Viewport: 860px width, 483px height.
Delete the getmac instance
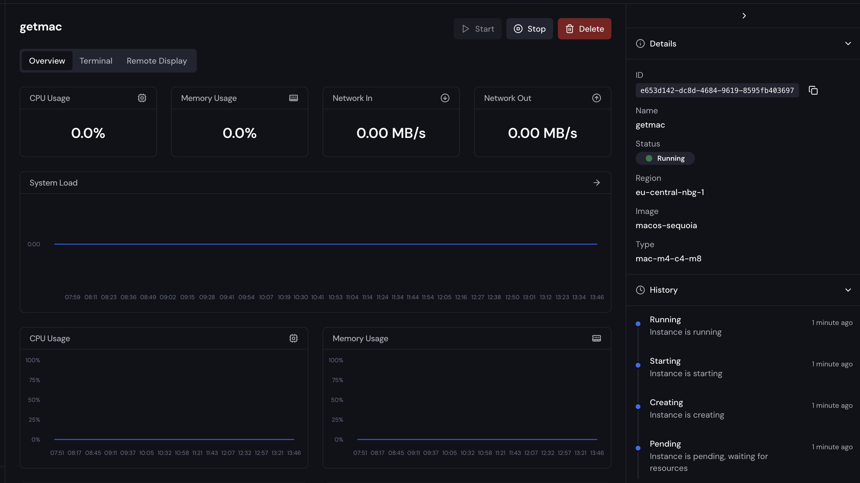pos(584,29)
